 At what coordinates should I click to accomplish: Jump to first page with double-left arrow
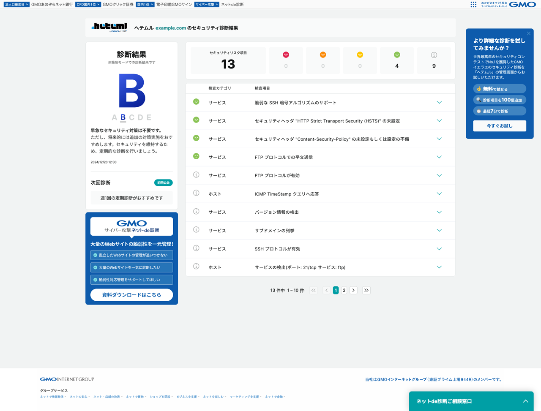click(313, 290)
